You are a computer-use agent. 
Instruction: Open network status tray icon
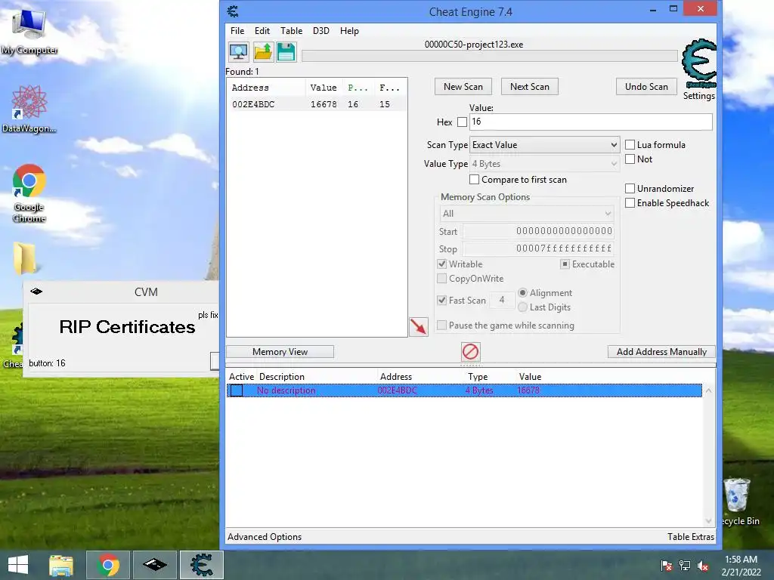685,566
